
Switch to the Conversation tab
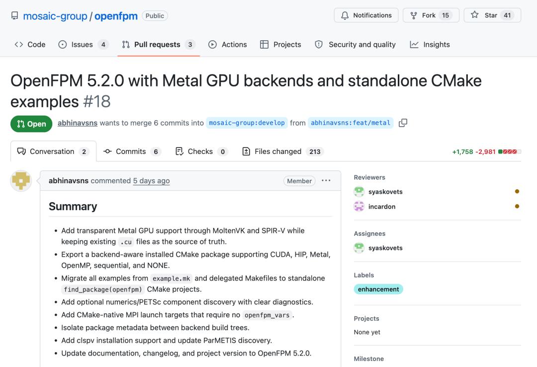coord(53,151)
